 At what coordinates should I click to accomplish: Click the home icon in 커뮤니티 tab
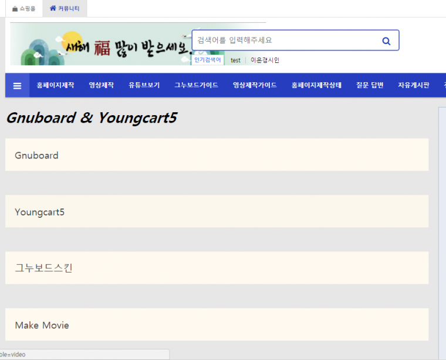pos(53,8)
